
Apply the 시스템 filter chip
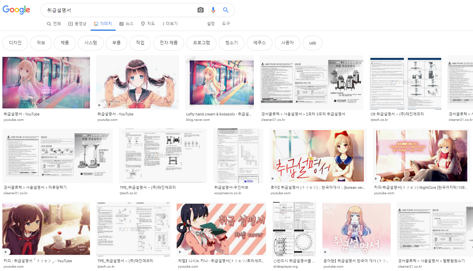[91, 43]
